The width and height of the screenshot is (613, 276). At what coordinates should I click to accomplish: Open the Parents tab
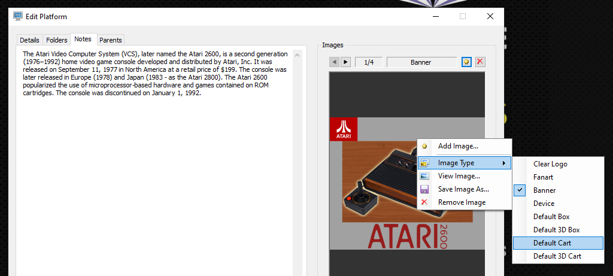(x=111, y=40)
